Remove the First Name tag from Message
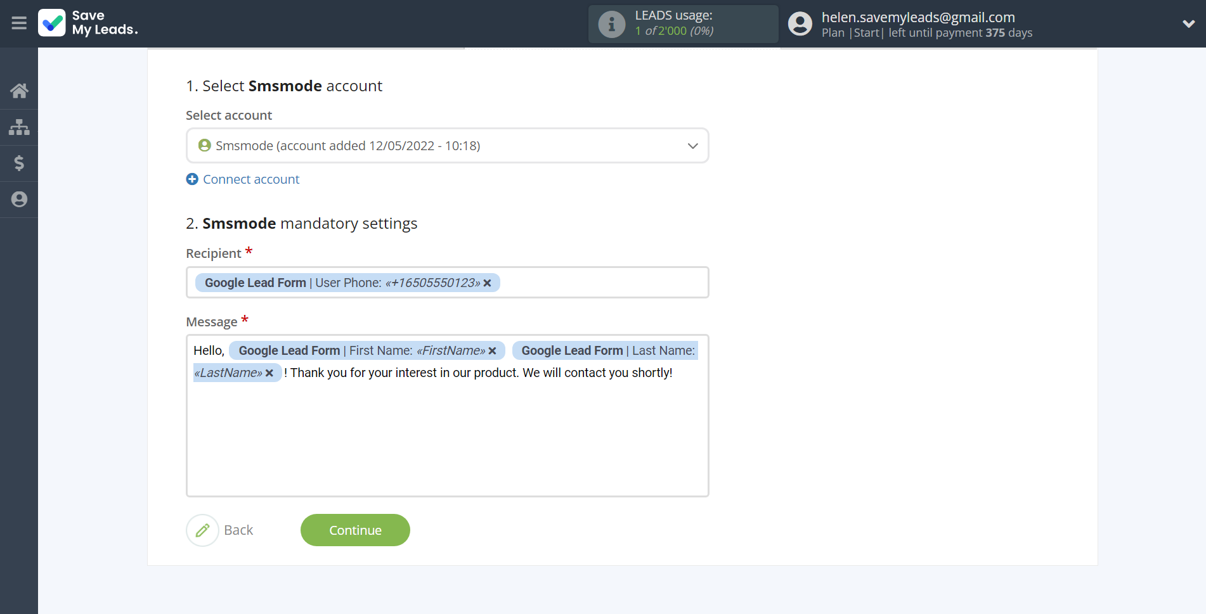The width and height of the screenshot is (1206, 614). [492, 351]
